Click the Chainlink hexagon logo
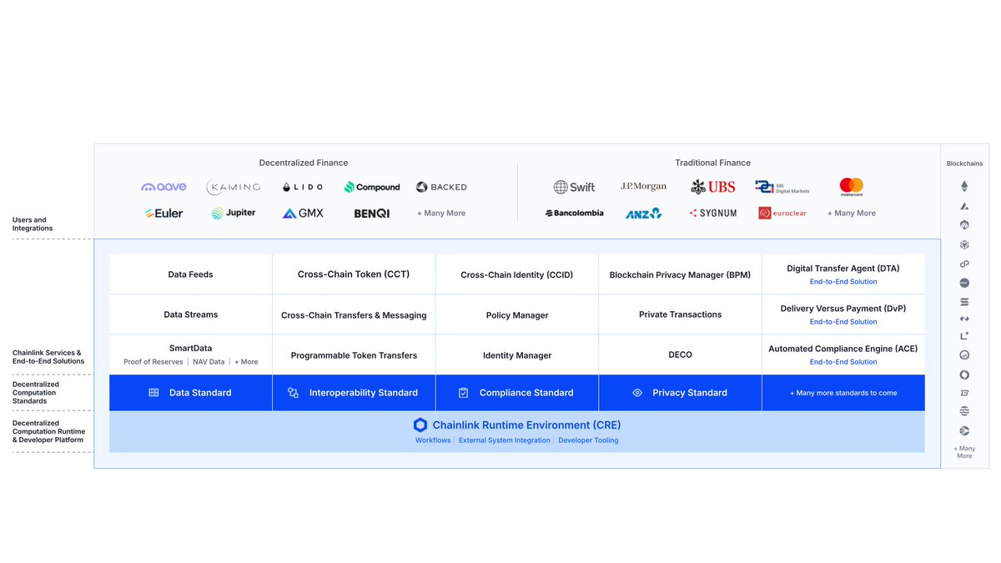This screenshot has width=1001, height=563. coord(420,425)
